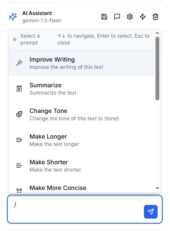This screenshot has width=170, height=231.
Task: Open settings via gear icon
Action: (130, 17)
